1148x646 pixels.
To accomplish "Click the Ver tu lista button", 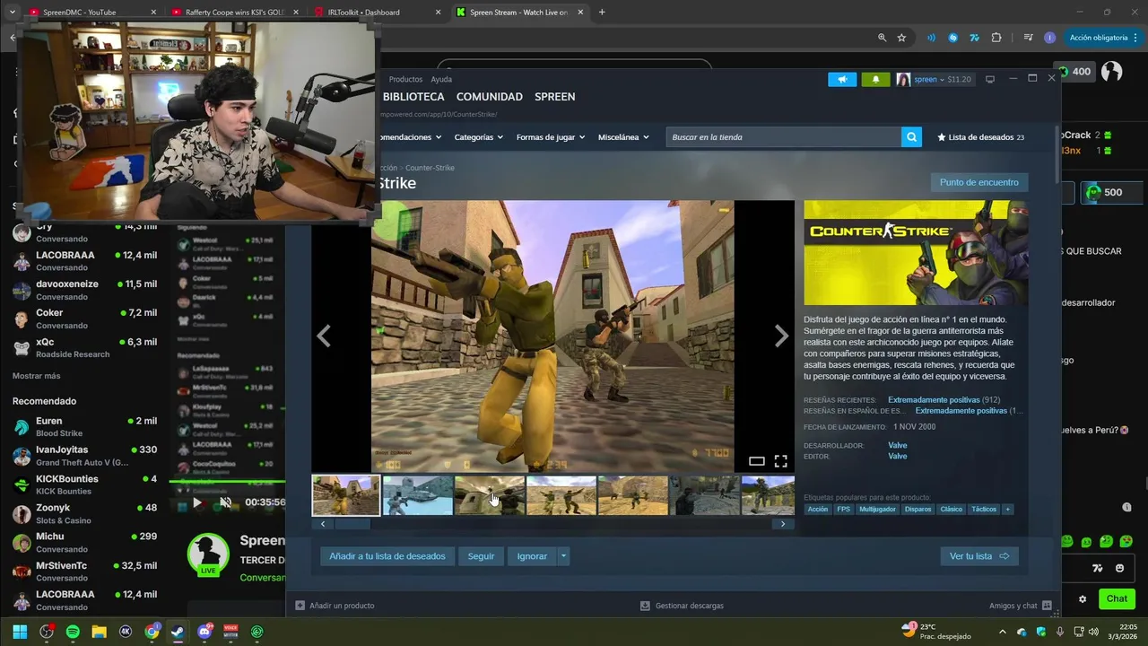I will pos(979,556).
